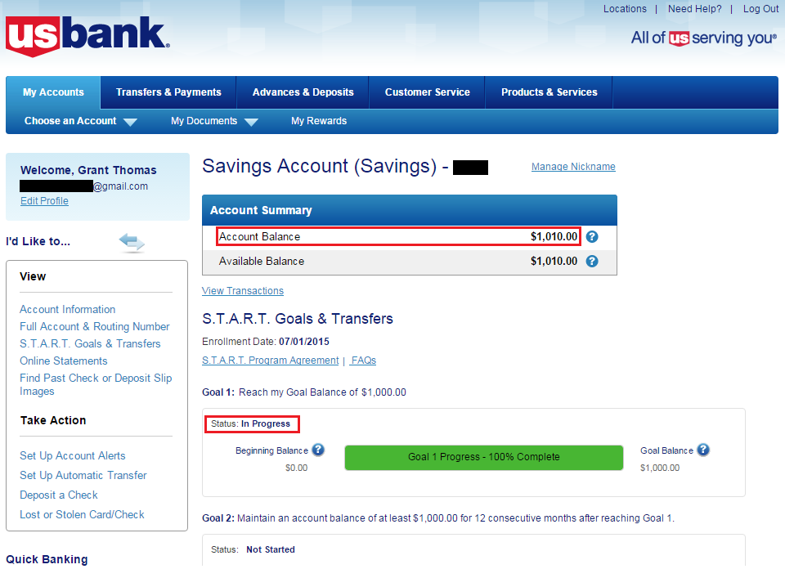Screen dimensions: 785x569
Task: Open View Transactions link
Action: (243, 291)
